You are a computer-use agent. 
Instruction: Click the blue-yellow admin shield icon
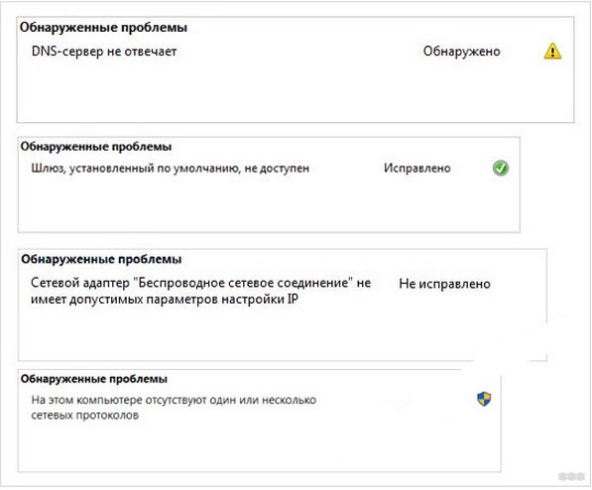tap(484, 399)
